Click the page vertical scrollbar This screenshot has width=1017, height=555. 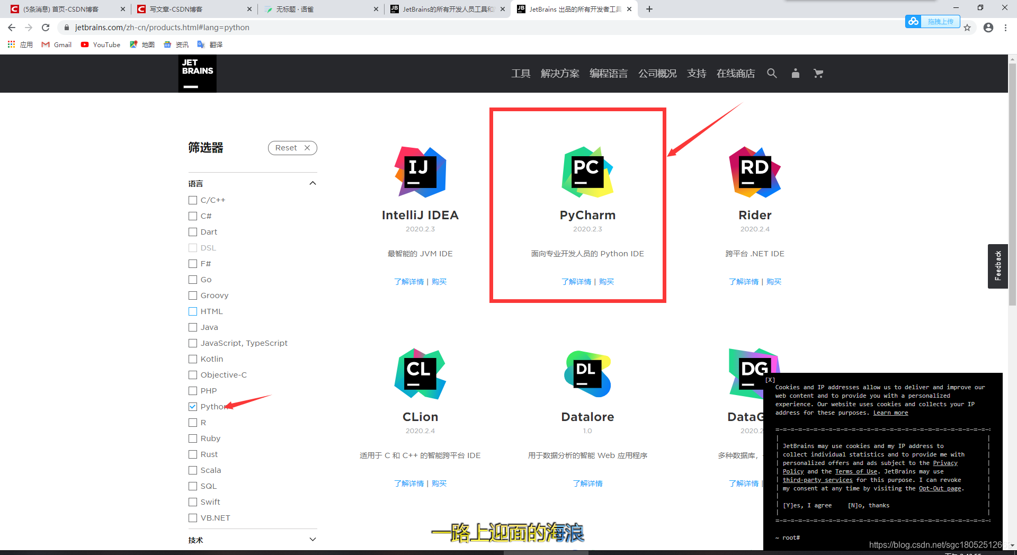click(x=1013, y=185)
